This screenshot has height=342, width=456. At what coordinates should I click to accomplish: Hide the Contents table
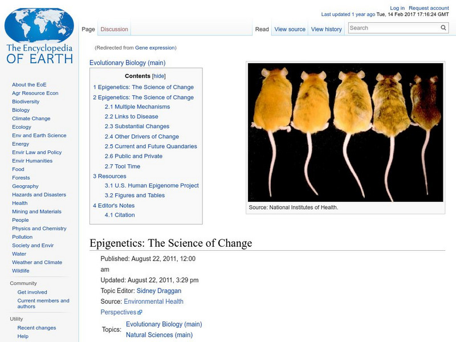coord(159,76)
